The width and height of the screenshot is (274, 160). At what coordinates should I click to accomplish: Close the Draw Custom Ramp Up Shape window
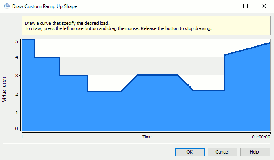coord(264,6)
